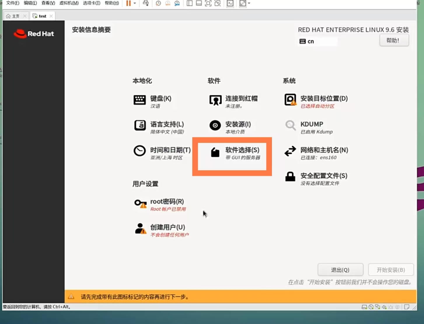
Task: Open the KDUMP settings
Action: [308, 127]
